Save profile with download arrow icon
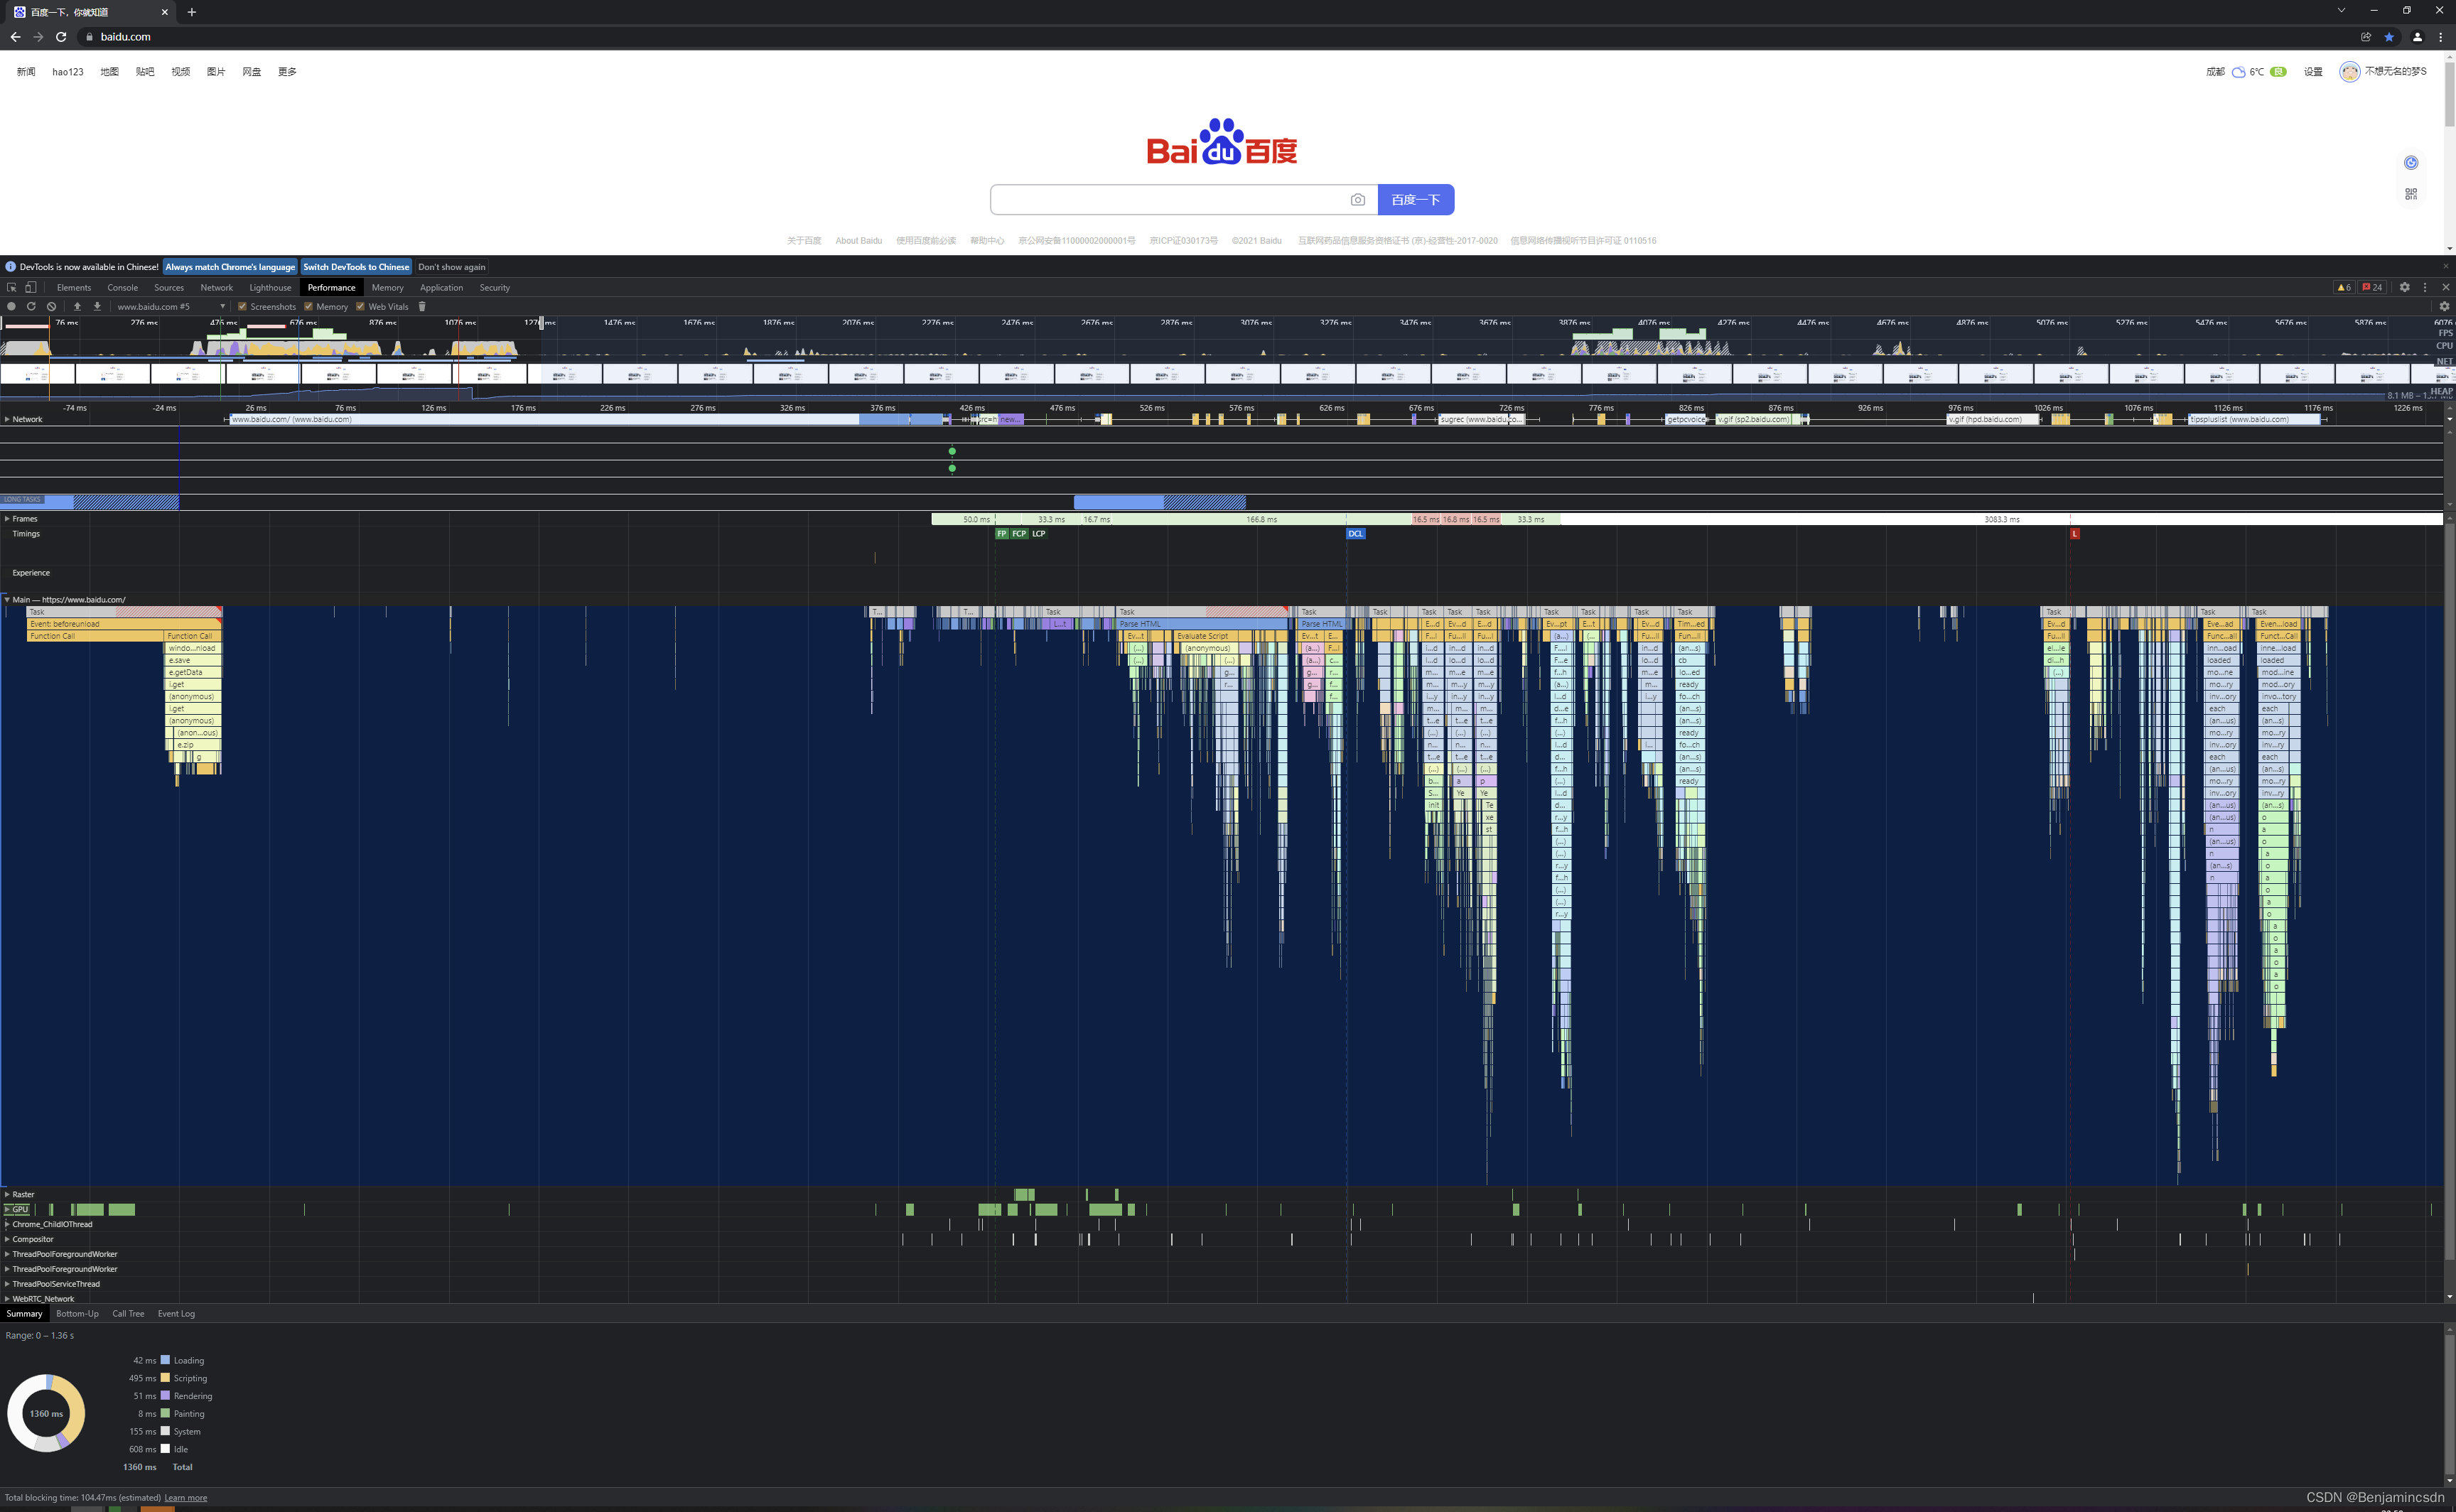This screenshot has height=1512, width=2456. [x=97, y=307]
